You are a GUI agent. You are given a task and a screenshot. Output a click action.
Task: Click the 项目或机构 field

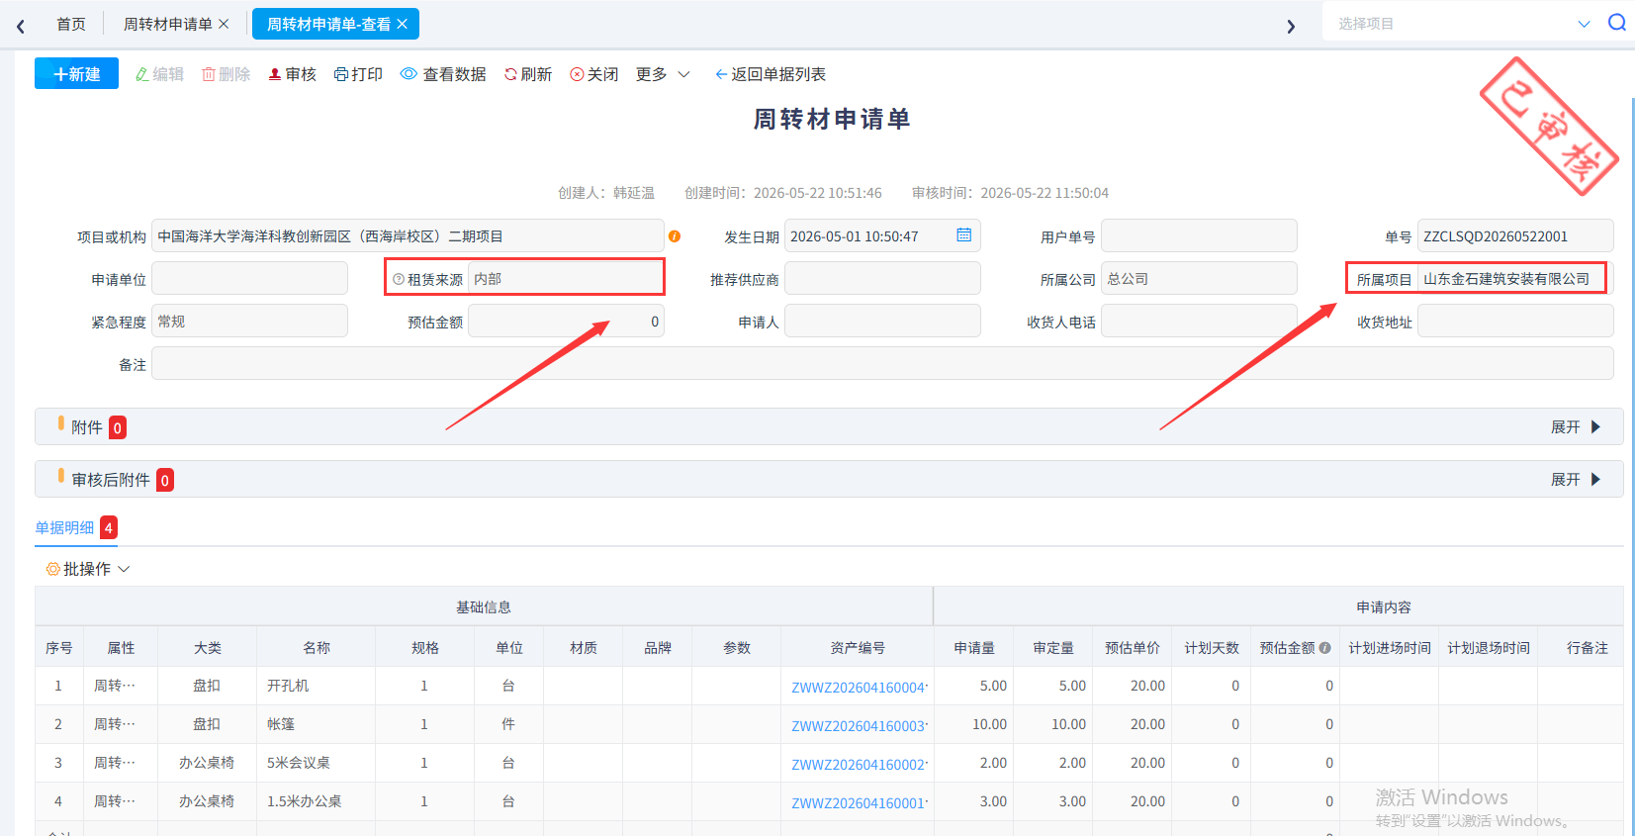[408, 235]
